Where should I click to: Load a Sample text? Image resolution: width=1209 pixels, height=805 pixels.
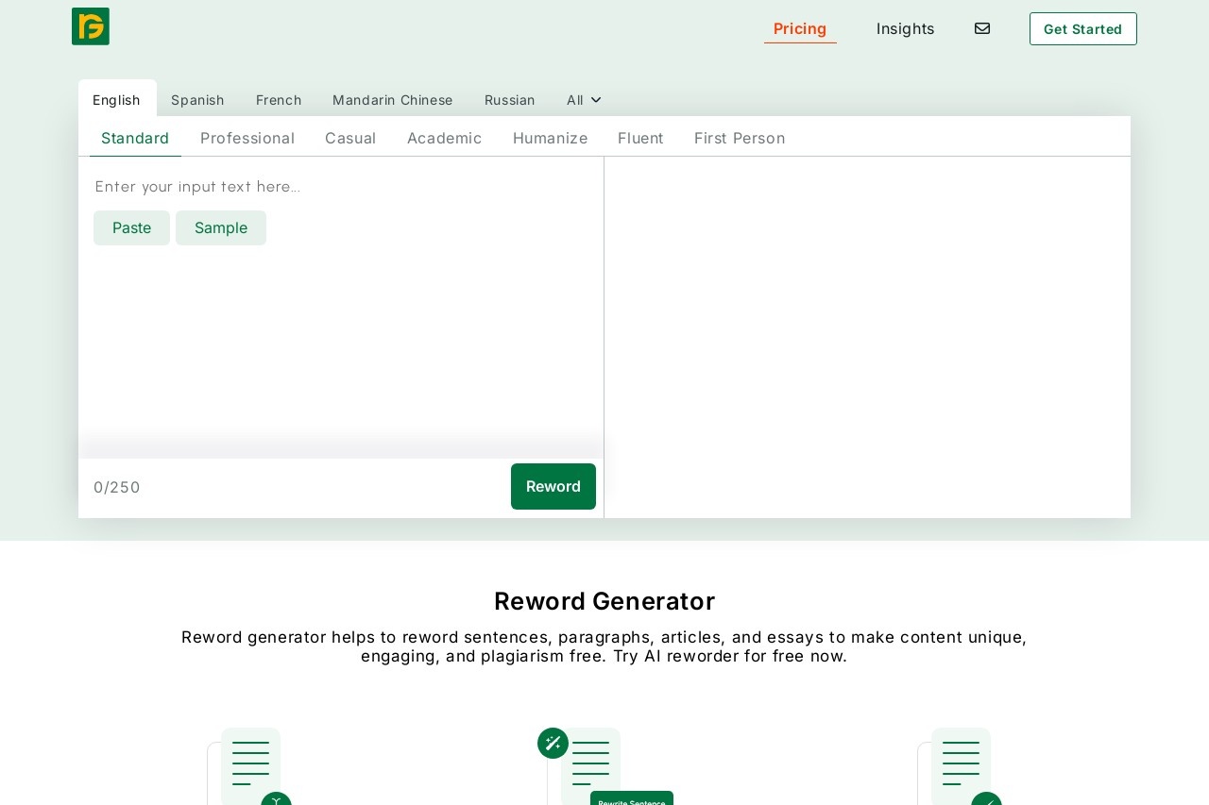coord(221,227)
